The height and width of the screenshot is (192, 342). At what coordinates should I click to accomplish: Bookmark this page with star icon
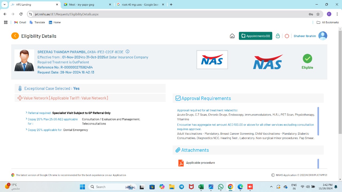click(x=318, y=14)
